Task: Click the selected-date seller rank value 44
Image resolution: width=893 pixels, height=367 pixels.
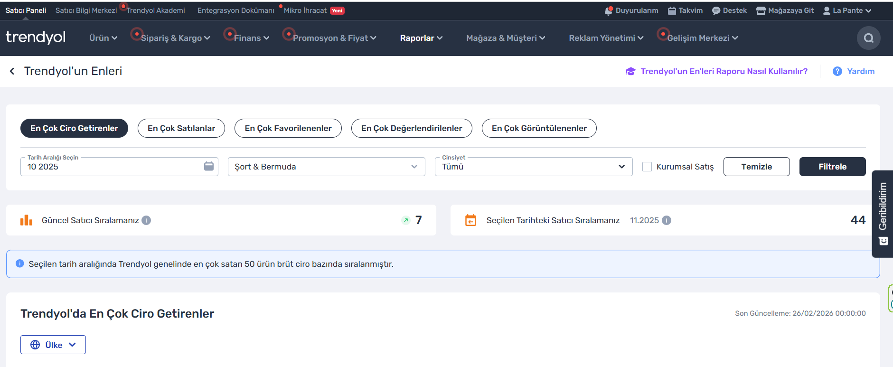Action: pos(858,220)
